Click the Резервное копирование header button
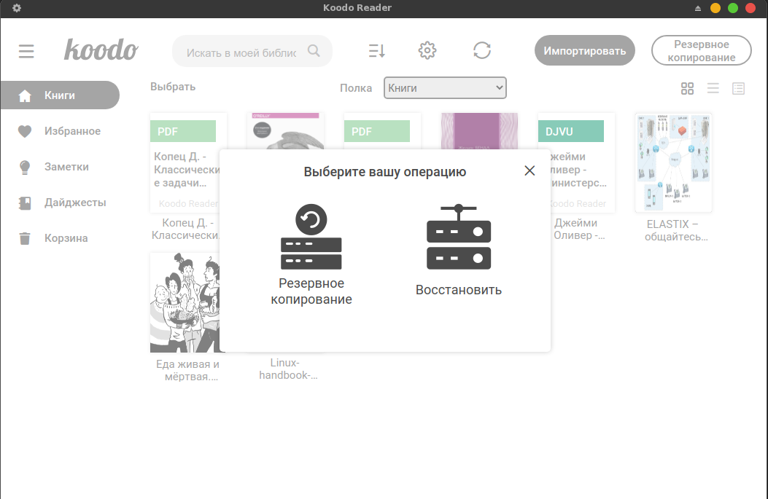This screenshot has width=768, height=499. tap(701, 51)
